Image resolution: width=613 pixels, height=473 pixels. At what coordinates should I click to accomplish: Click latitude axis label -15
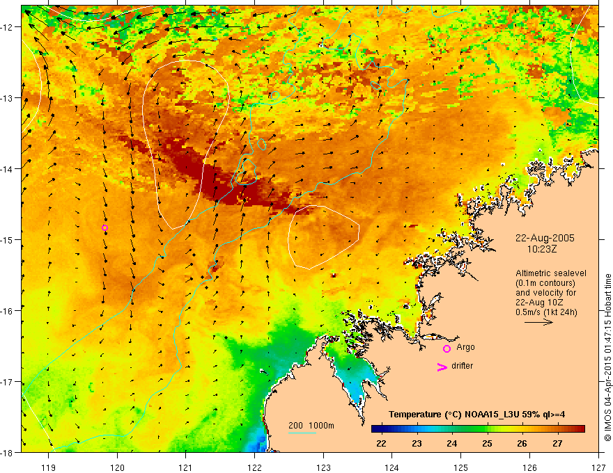point(7,239)
